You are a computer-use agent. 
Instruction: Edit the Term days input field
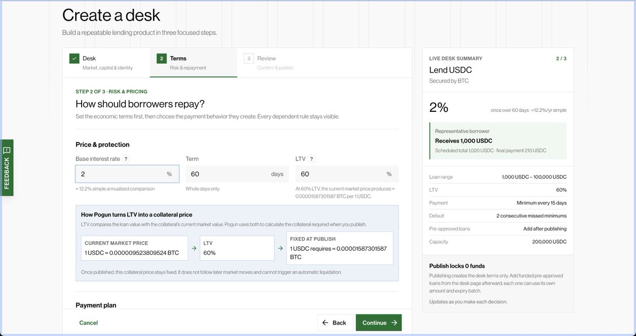[237, 174]
